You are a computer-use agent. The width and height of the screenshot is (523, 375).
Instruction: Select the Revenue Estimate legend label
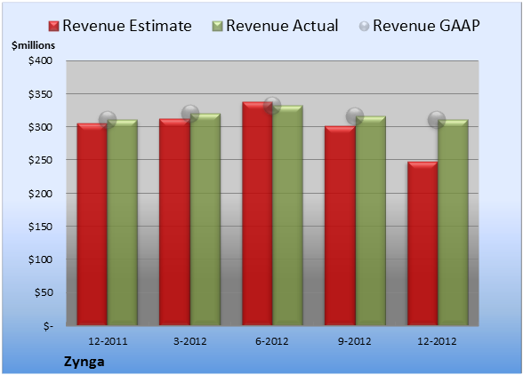[127, 26]
